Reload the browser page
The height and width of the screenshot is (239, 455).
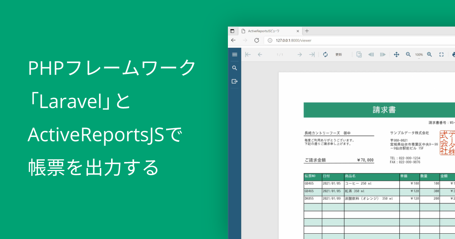click(x=257, y=40)
